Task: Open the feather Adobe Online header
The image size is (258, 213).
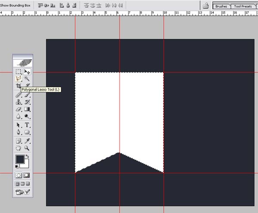Action: pyautogui.click(x=22, y=63)
